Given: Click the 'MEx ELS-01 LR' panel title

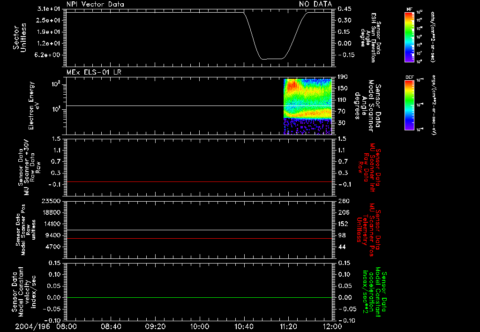Looking at the screenshot, I should [x=94, y=72].
